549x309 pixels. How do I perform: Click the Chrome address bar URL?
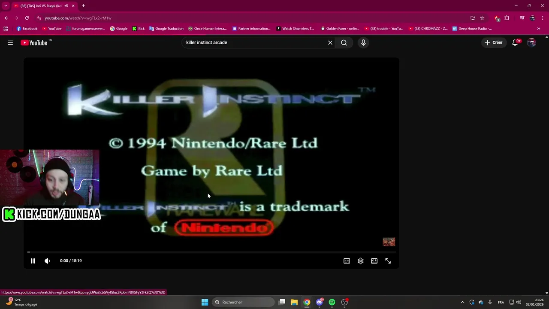point(78,18)
